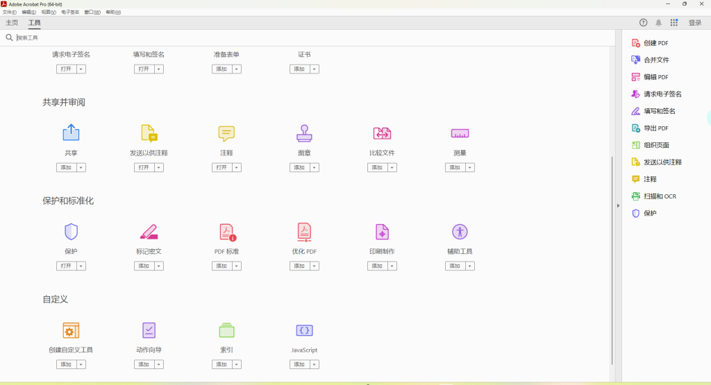The image size is (711, 385).
Task: Open dropdown arrow under 索引 tool
Action: coord(237,365)
